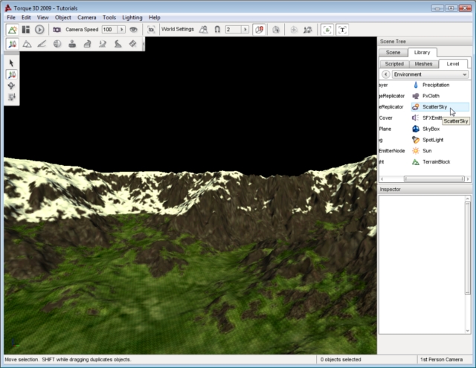Switch to the Scene tab
The image size is (476, 368).
394,53
